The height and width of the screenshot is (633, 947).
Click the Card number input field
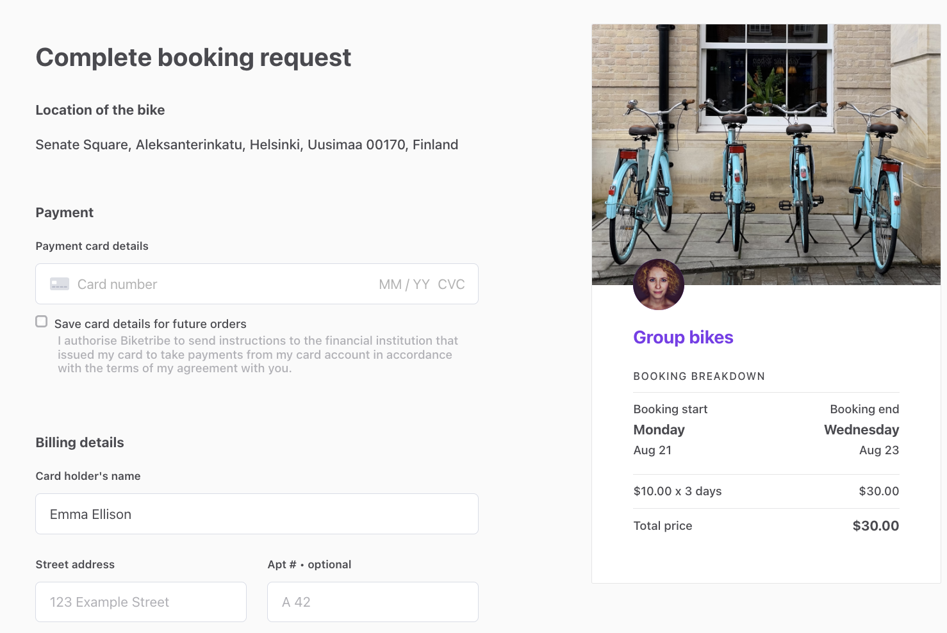point(192,284)
